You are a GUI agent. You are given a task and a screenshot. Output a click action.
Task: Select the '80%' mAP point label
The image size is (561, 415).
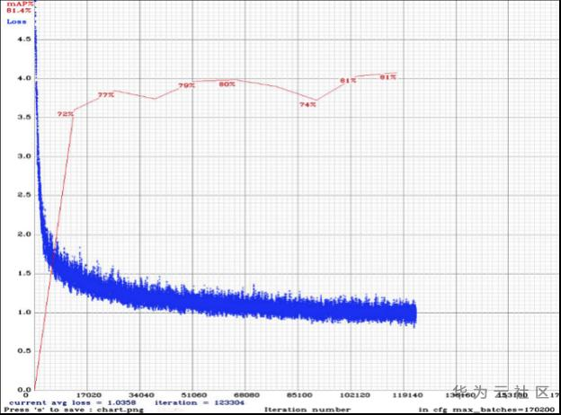point(227,84)
